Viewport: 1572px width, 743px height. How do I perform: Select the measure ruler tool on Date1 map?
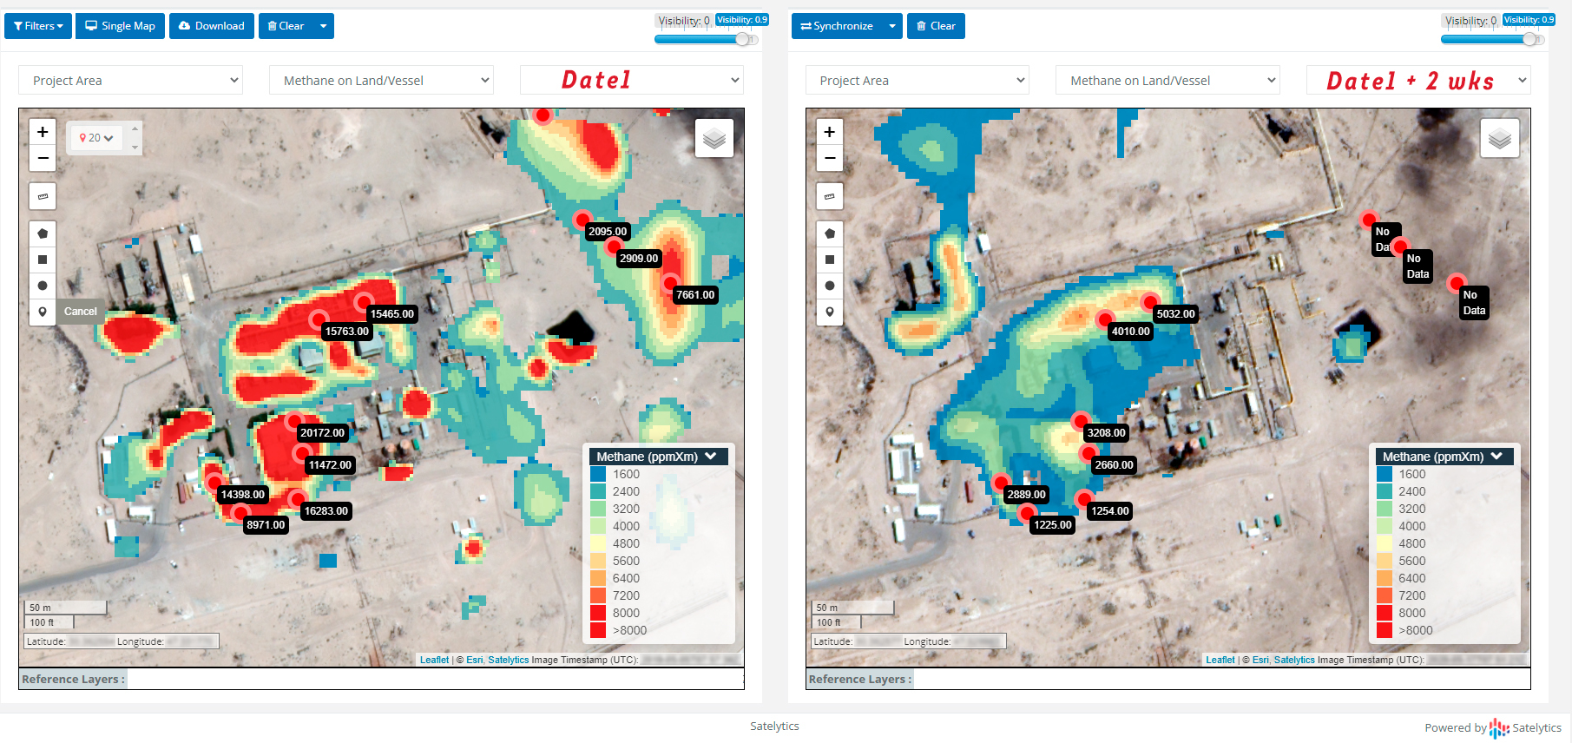(x=43, y=196)
